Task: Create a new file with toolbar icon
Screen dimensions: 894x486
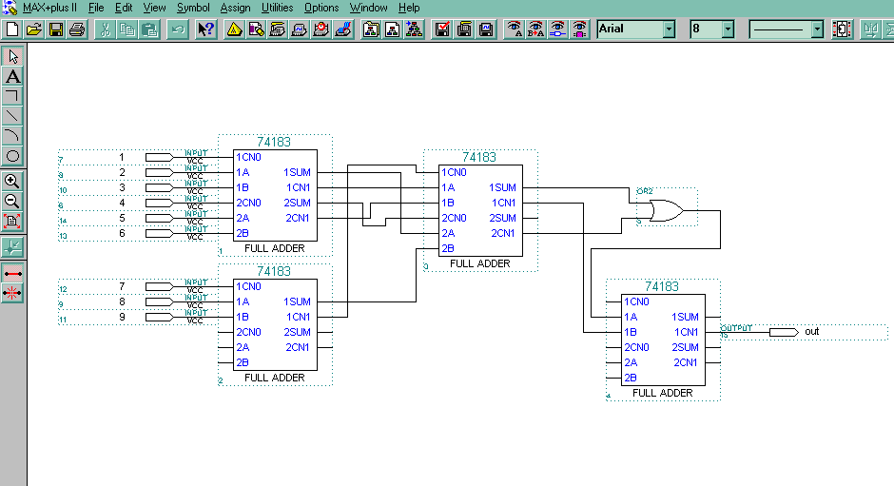Action: click(x=12, y=29)
